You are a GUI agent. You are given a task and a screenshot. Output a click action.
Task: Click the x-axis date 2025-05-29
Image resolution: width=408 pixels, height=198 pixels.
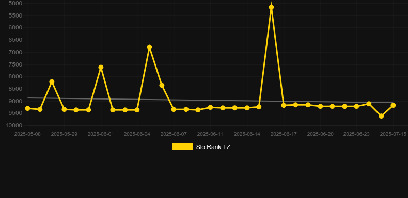[64, 134]
